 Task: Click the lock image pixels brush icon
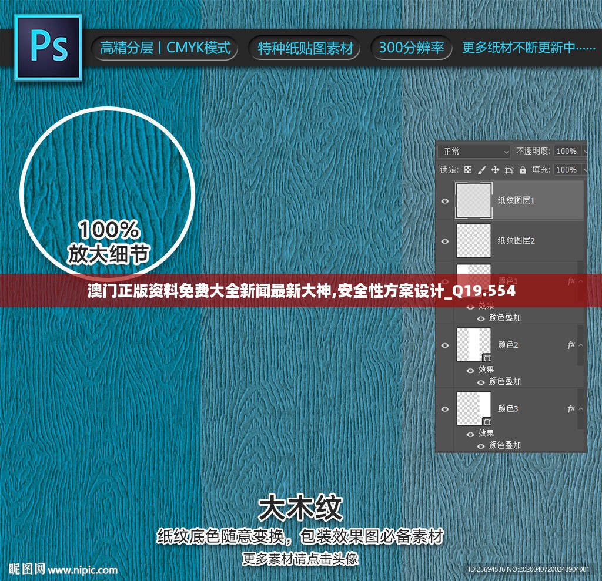coord(481,170)
